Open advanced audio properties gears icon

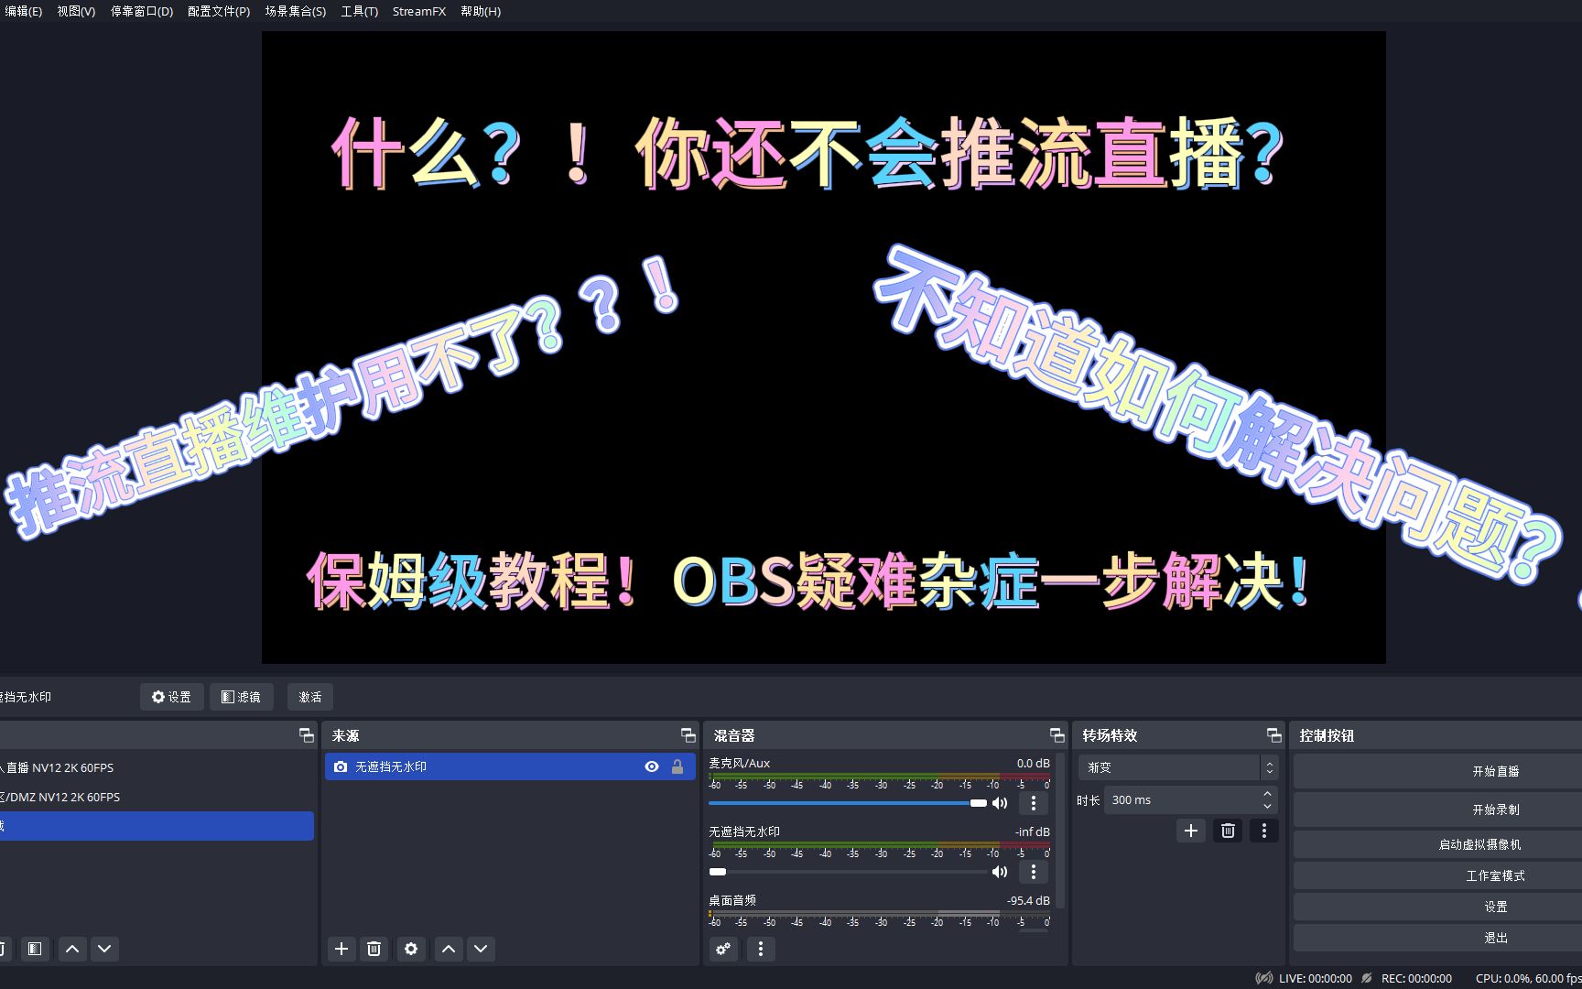click(x=723, y=949)
